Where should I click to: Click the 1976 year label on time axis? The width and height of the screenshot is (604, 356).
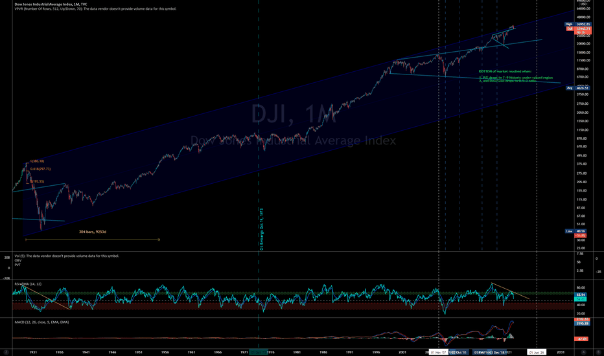271,352
